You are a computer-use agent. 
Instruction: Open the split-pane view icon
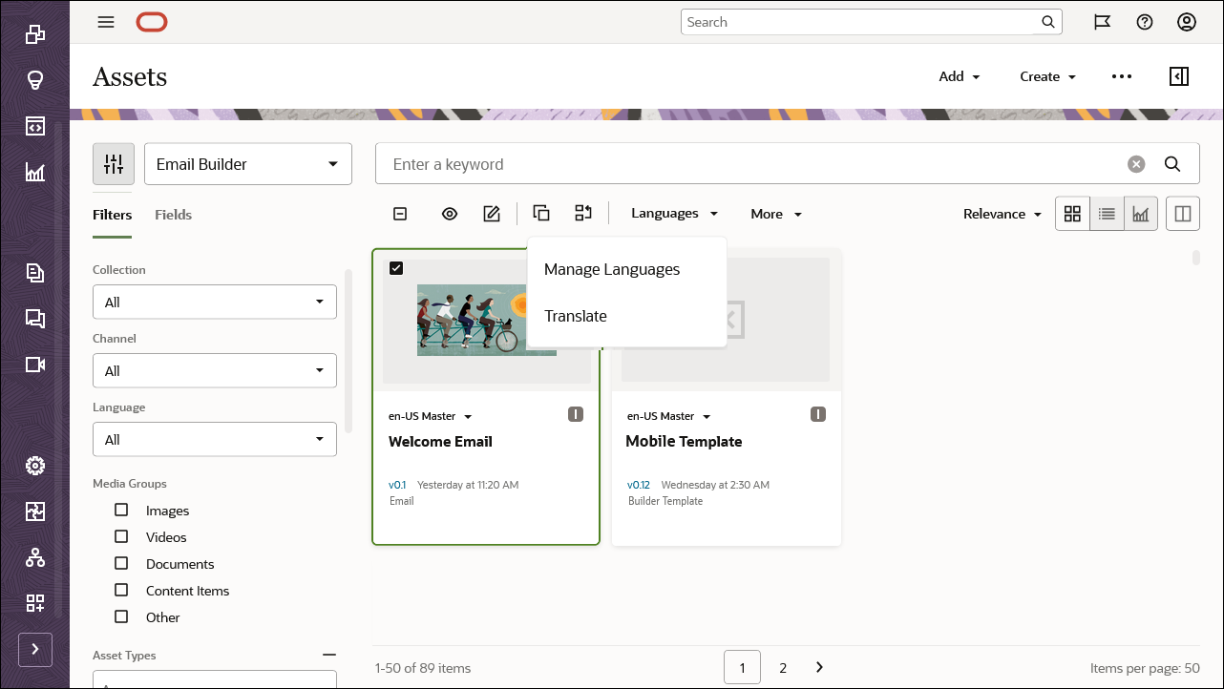click(x=1182, y=213)
